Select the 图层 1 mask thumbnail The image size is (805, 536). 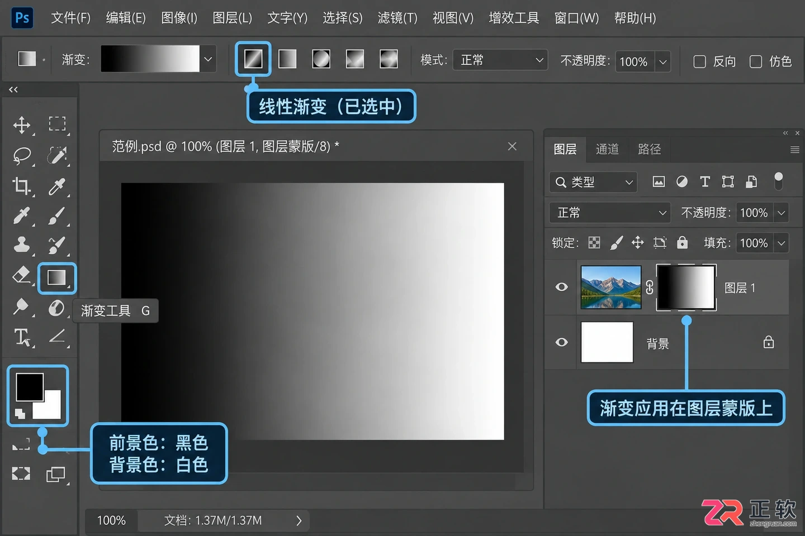click(x=686, y=287)
